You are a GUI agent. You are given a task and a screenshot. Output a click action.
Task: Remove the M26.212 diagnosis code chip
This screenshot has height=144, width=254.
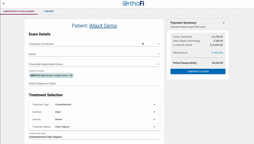pyautogui.click(x=71, y=75)
